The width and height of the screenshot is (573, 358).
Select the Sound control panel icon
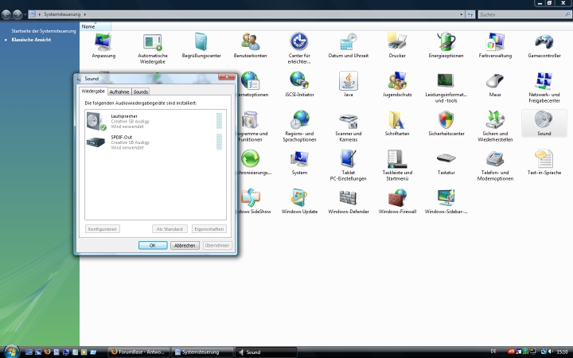(544, 123)
